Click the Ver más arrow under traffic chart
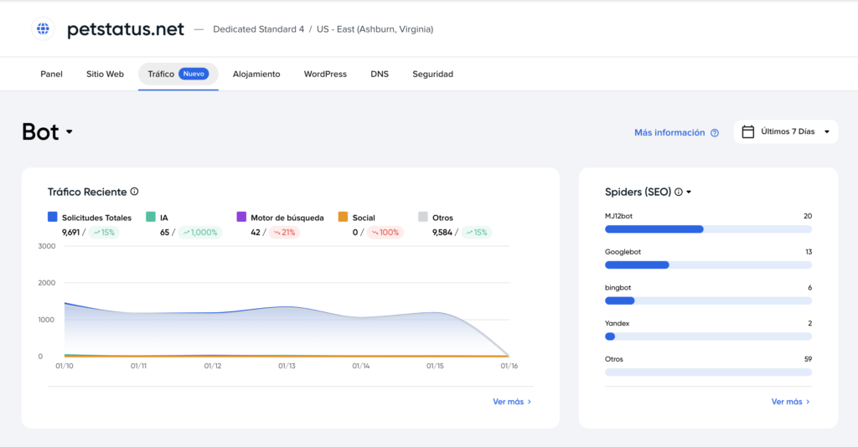Screen dimensions: 858x447 click(530, 402)
